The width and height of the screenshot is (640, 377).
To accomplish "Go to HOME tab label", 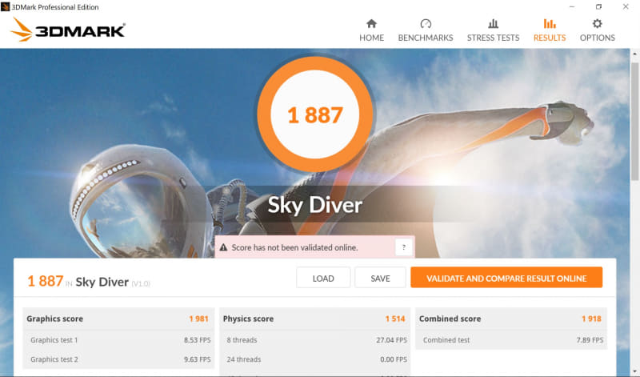I will tap(371, 38).
